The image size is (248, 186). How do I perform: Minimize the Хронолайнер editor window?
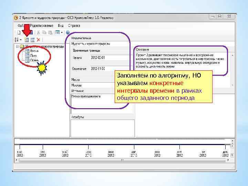(x=213, y=17)
